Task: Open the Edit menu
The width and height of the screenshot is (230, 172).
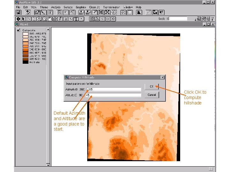Action: tap(26, 7)
